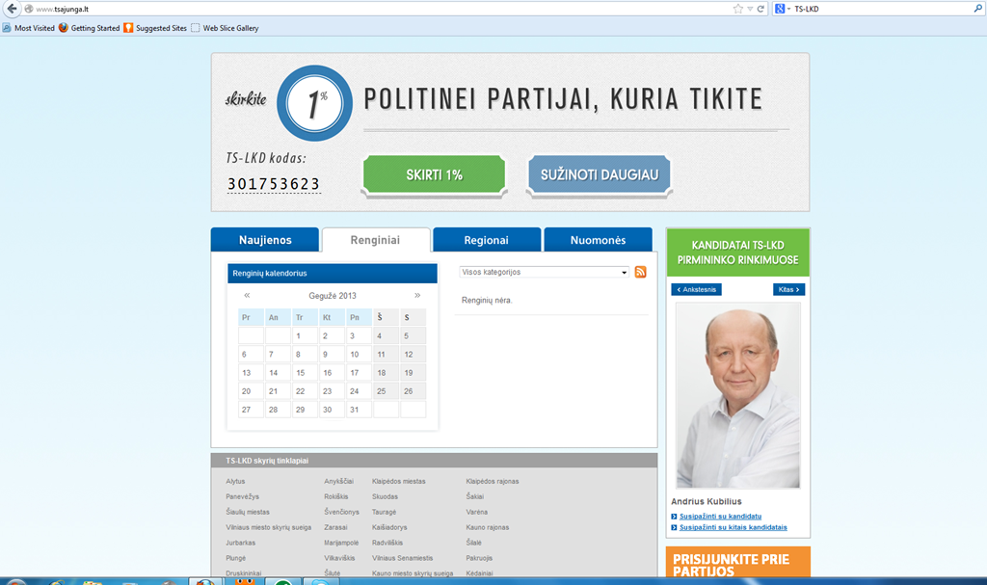This screenshot has width=987, height=585.
Task: Open the Varėna branch link
Action: click(476, 512)
